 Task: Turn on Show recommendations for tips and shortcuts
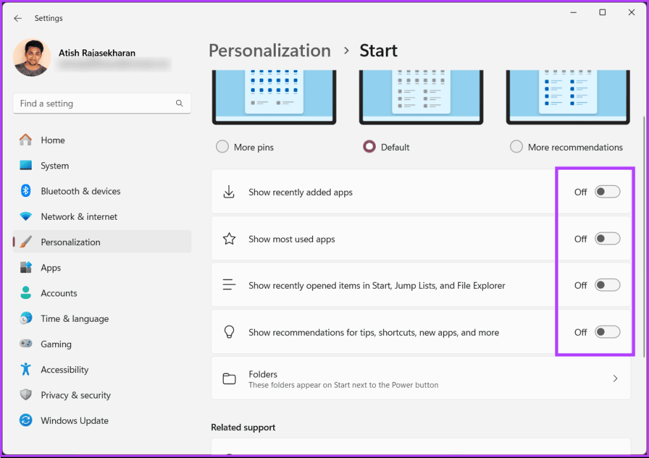[x=607, y=331]
